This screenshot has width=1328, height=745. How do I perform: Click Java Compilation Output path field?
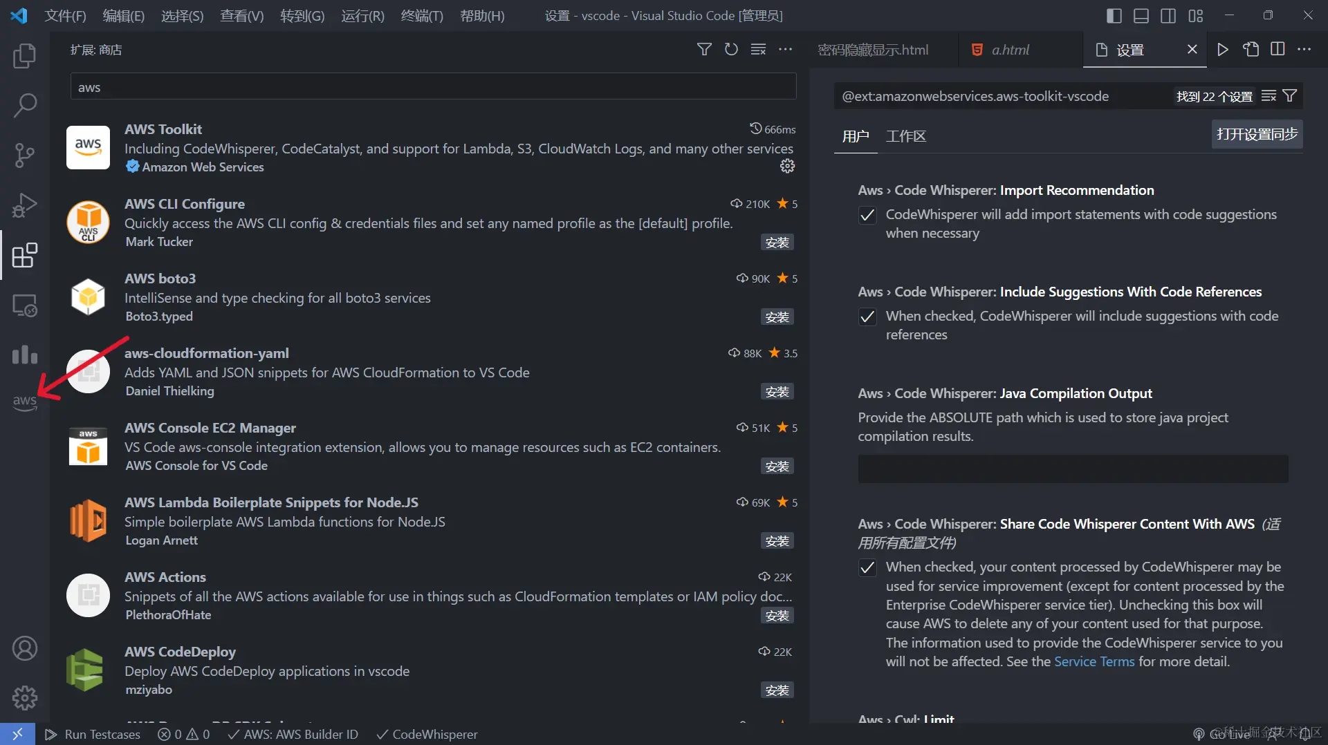(x=1073, y=469)
